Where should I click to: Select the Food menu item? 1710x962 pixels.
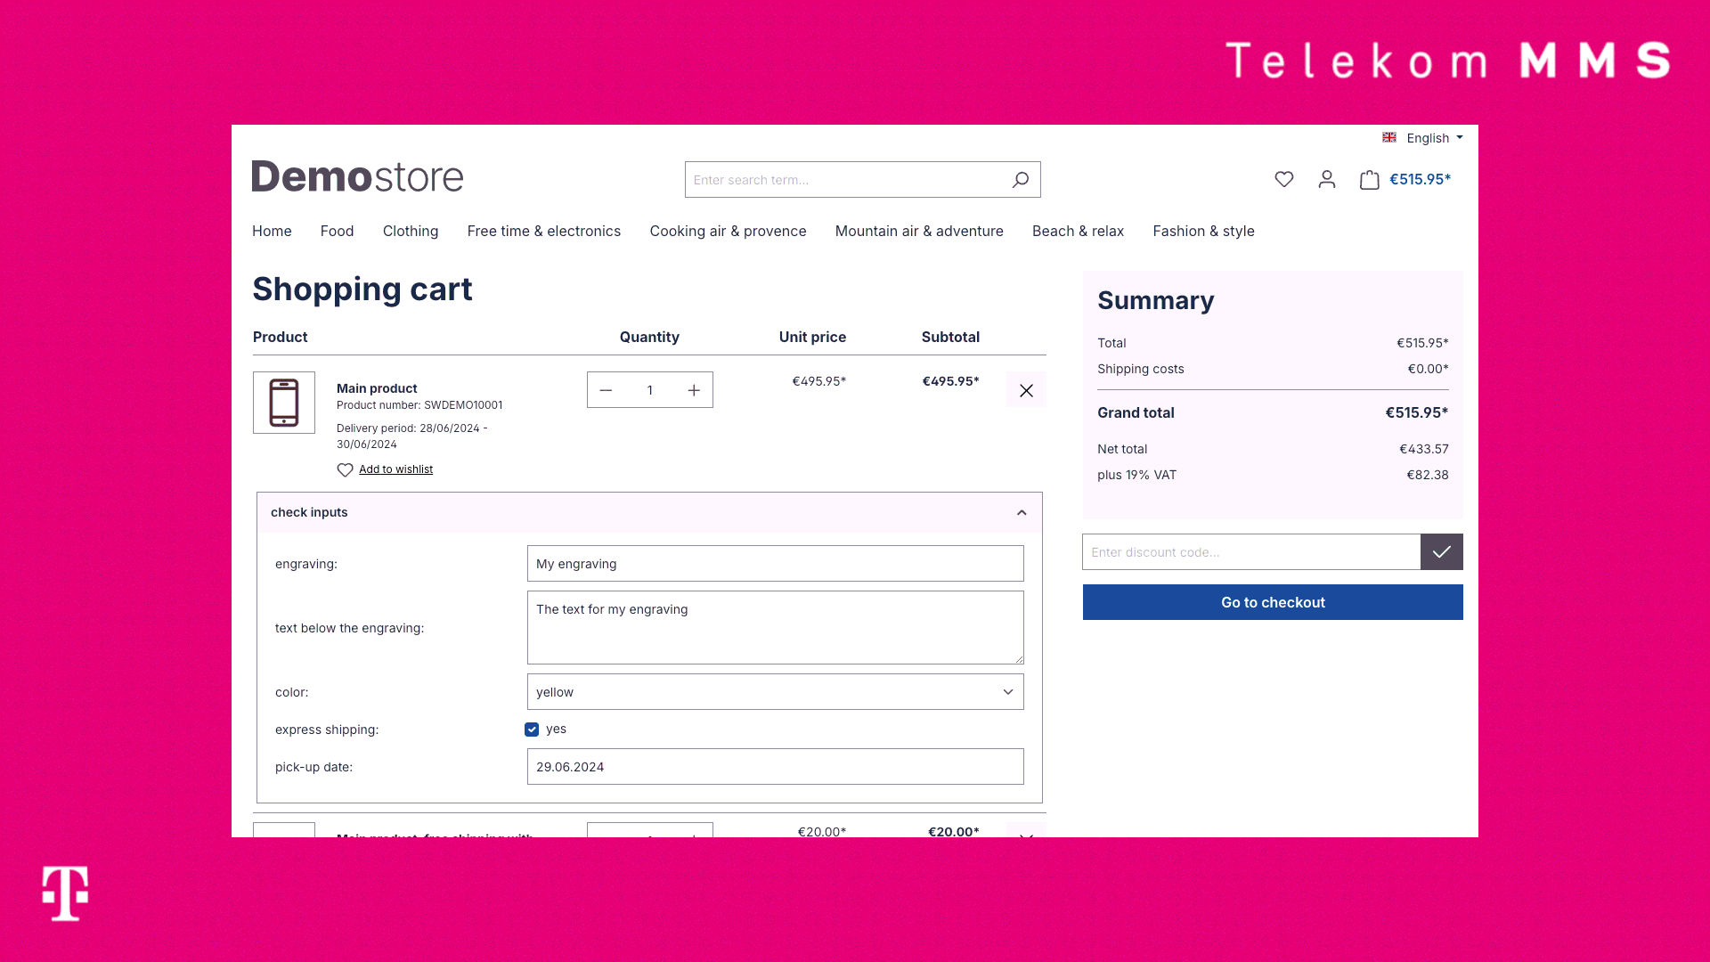pos(336,230)
